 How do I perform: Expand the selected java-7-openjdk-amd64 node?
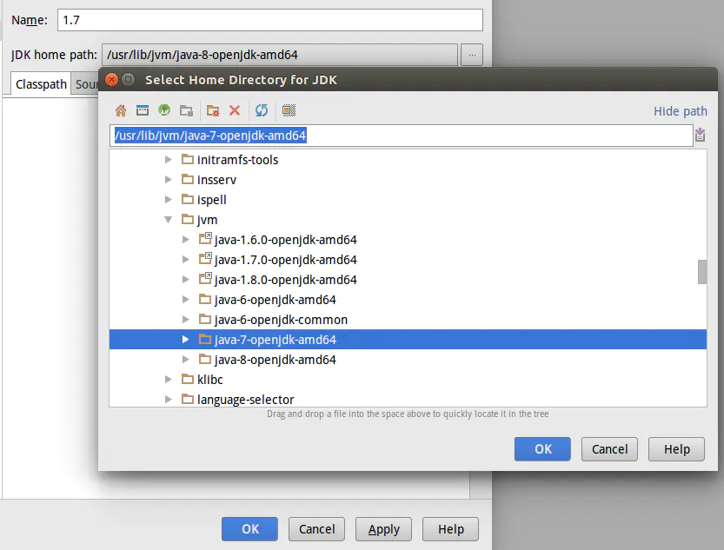185,340
